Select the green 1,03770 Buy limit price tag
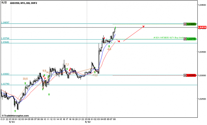Viewport: 207px width, 125px height. tap(192, 39)
